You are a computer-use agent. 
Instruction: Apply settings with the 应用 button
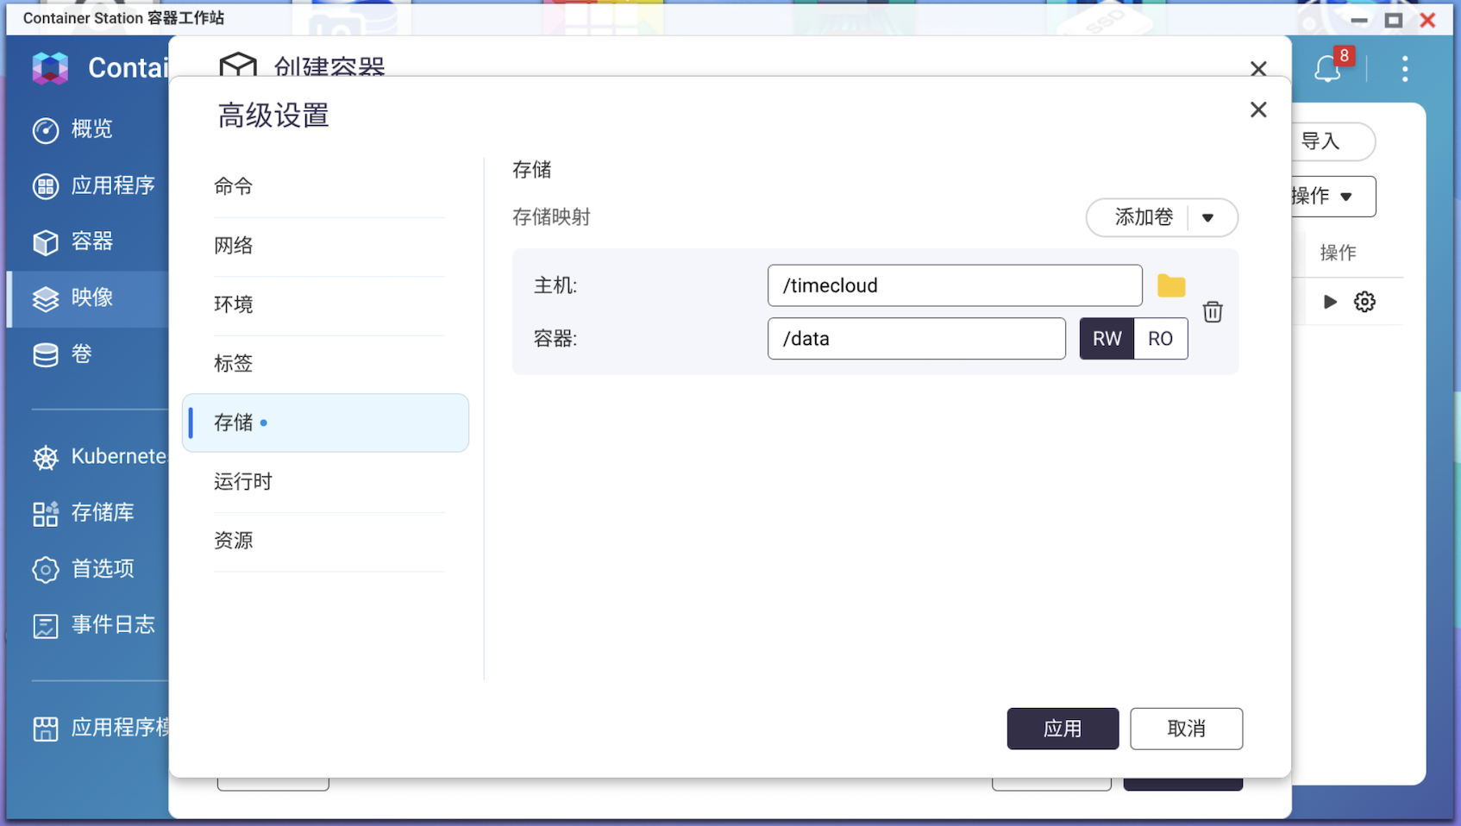tap(1063, 728)
